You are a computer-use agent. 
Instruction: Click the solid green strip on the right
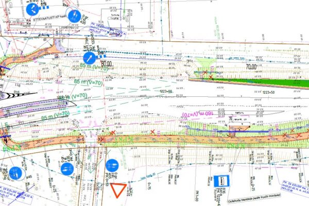257,81
